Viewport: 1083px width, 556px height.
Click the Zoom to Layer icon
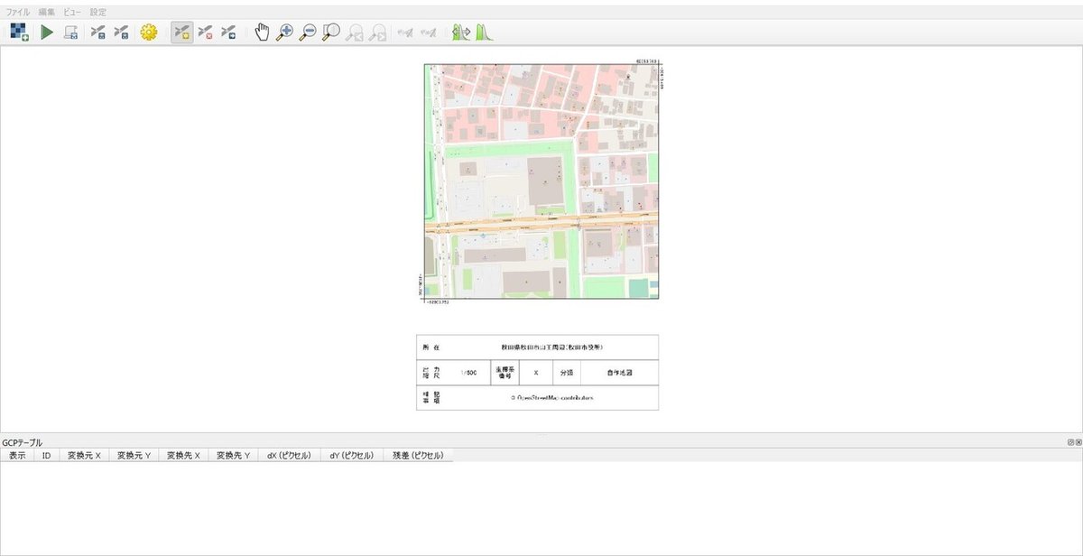331,32
